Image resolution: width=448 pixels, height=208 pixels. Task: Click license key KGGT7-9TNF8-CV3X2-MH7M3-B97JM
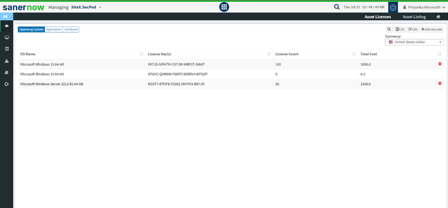coord(176,84)
